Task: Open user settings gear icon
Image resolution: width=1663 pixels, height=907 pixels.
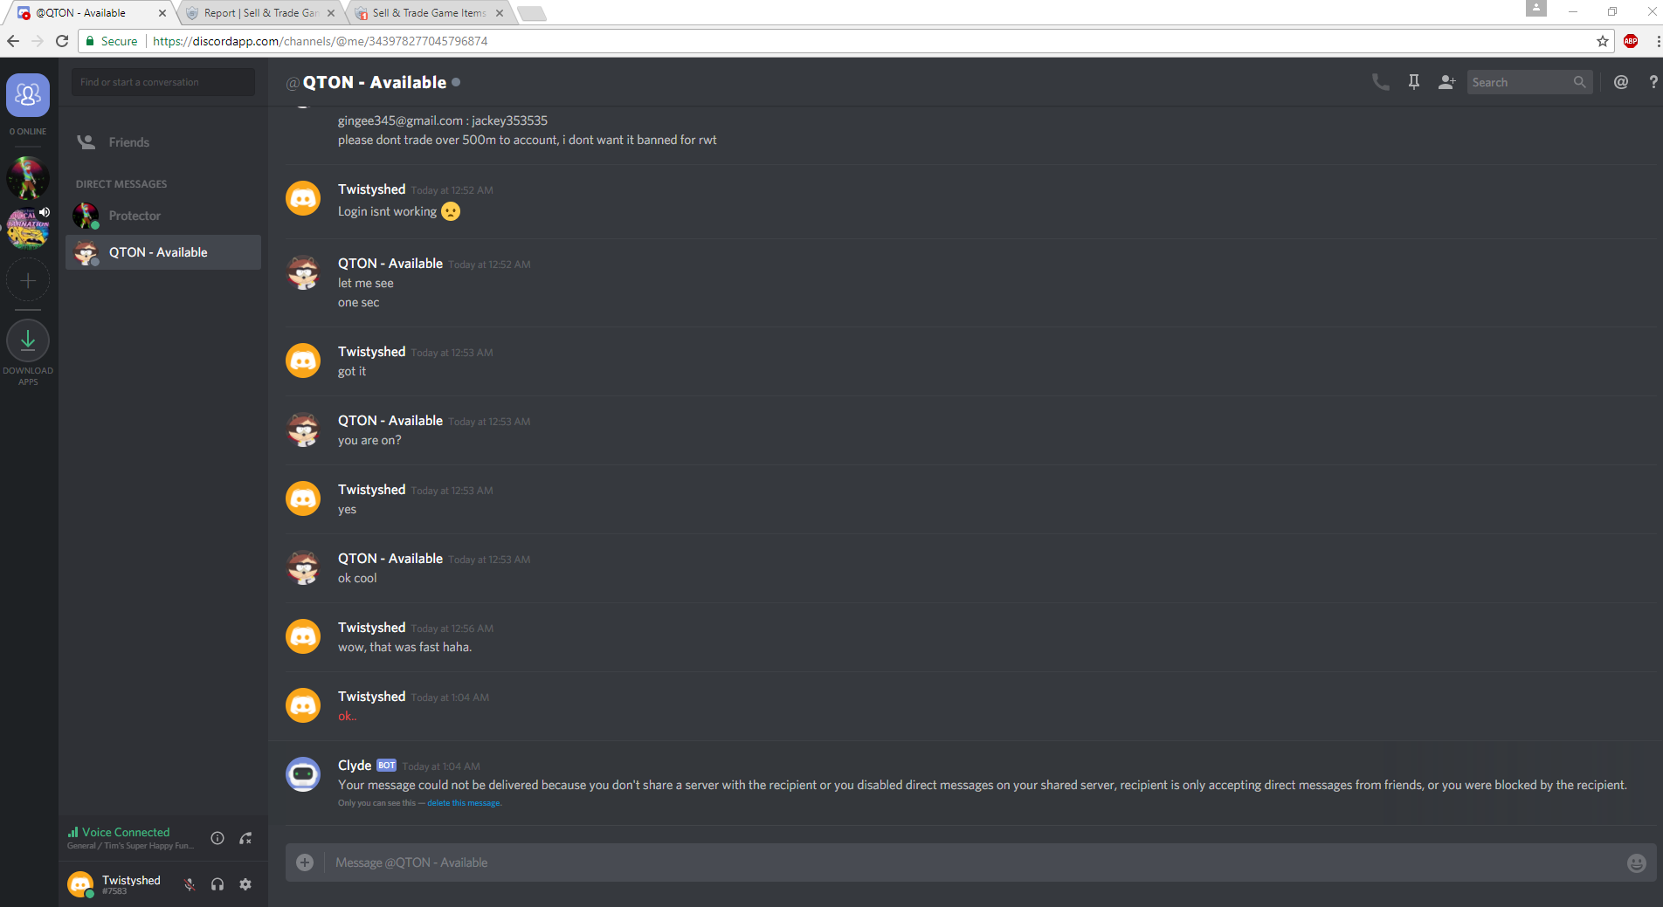Action: click(245, 884)
